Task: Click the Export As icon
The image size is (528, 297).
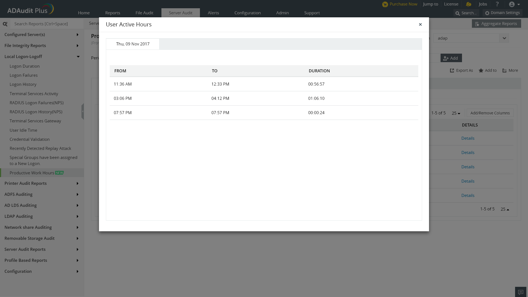Action: 452,70
